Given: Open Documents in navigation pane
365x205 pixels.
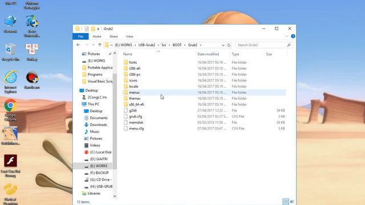Looking at the screenshot, I should [99, 118].
